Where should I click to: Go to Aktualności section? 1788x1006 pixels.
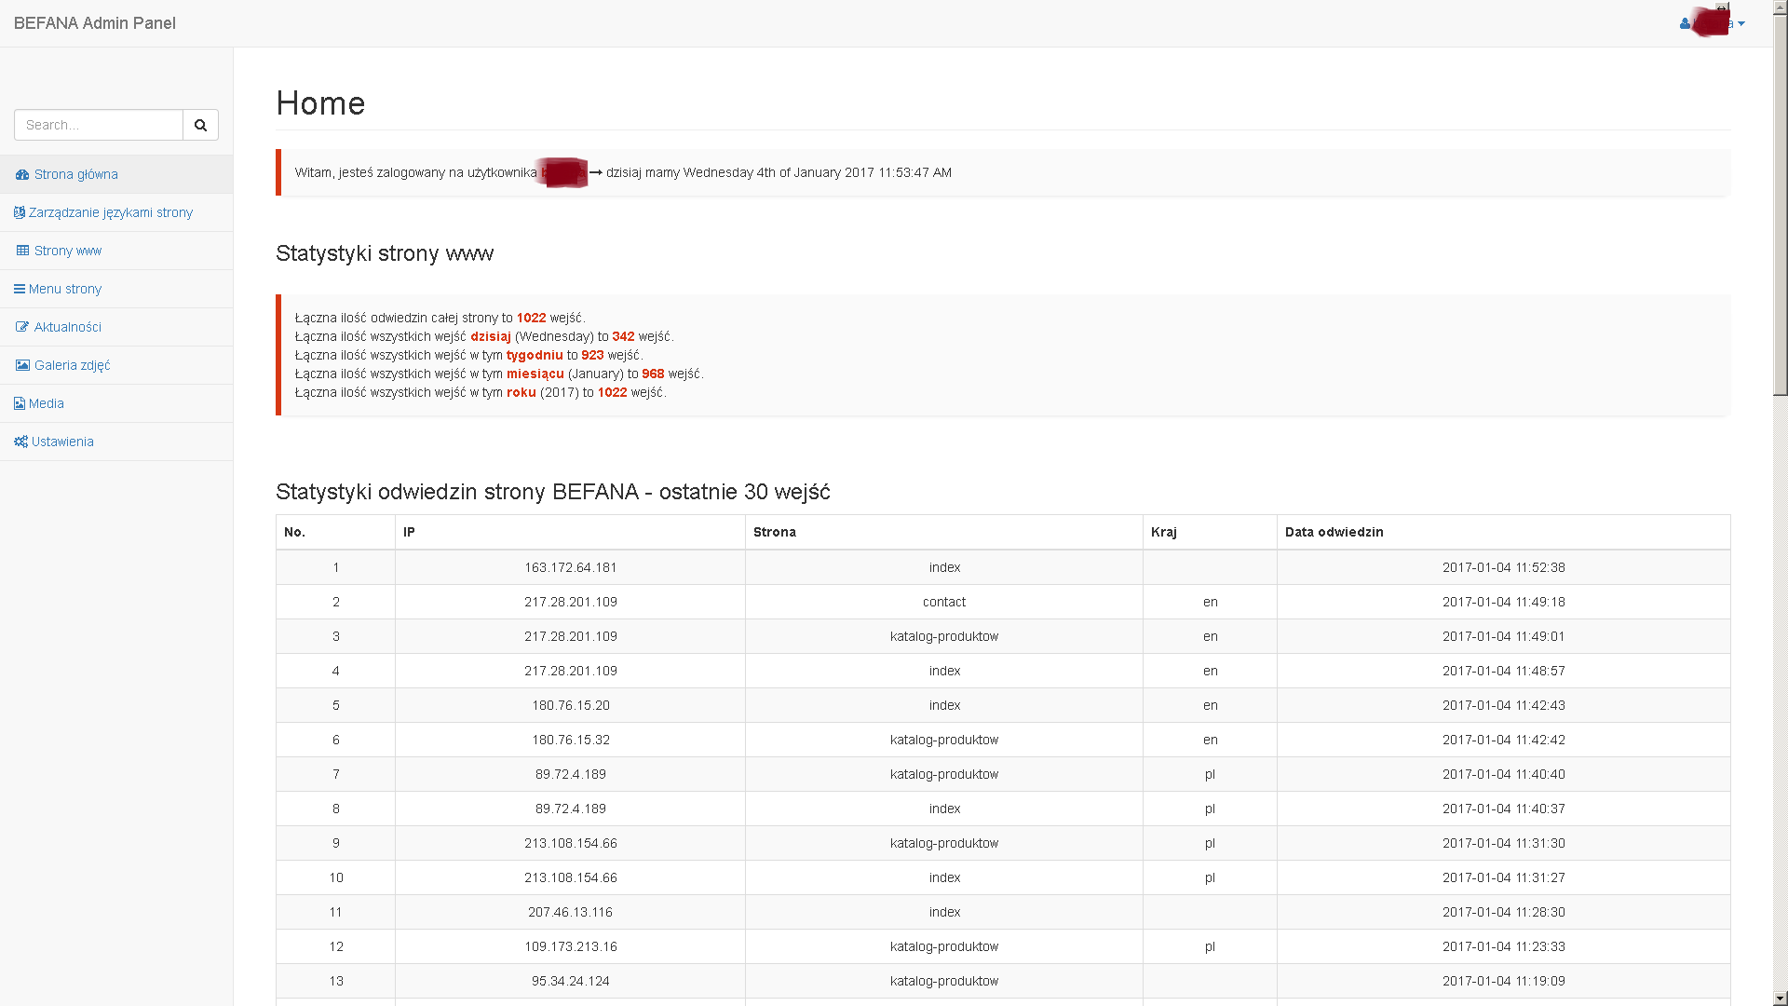click(68, 327)
